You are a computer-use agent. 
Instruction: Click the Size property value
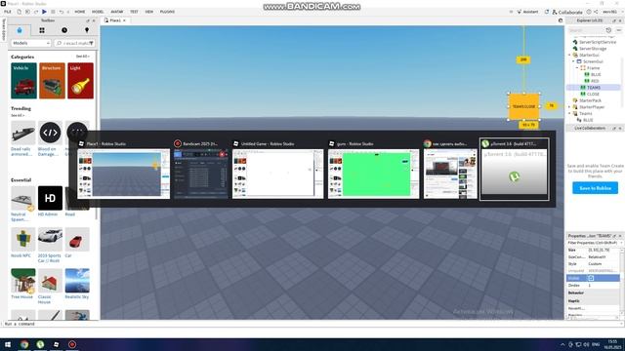(x=604, y=250)
